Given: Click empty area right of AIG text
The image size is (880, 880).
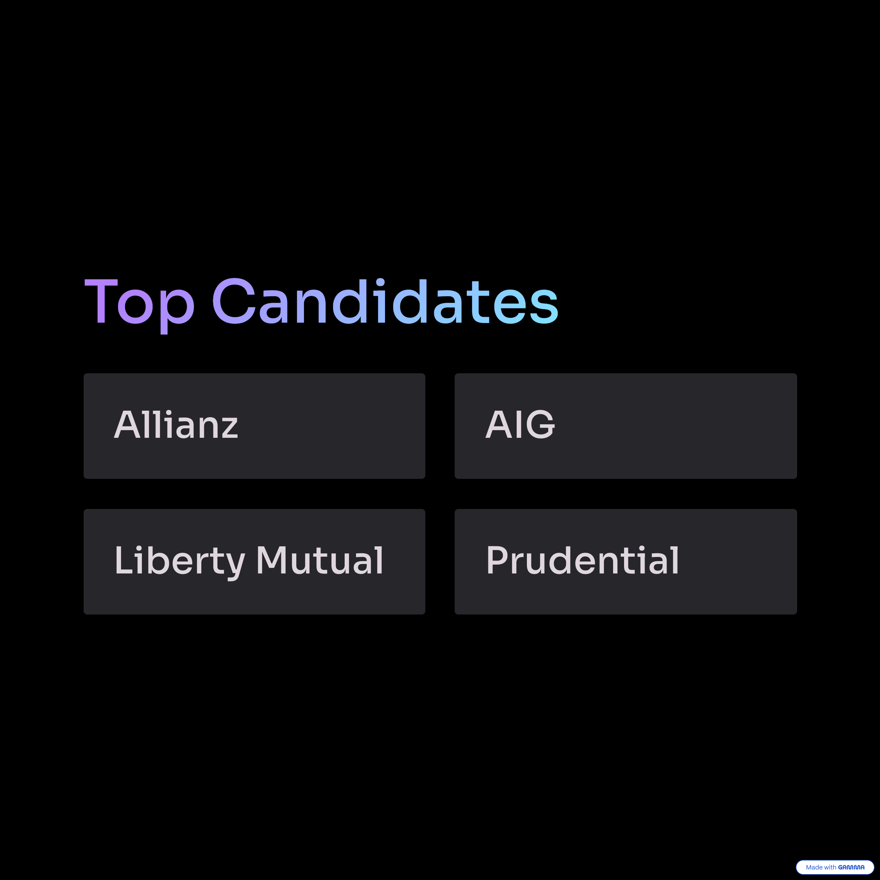Looking at the screenshot, I should [674, 426].
